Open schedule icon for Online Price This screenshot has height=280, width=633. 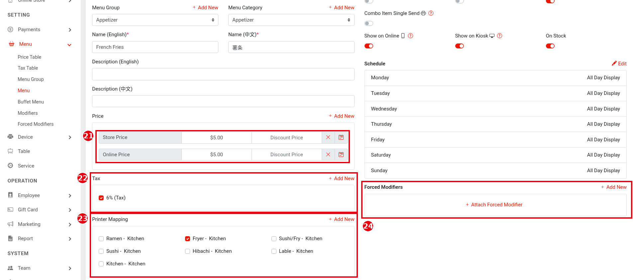341,155
